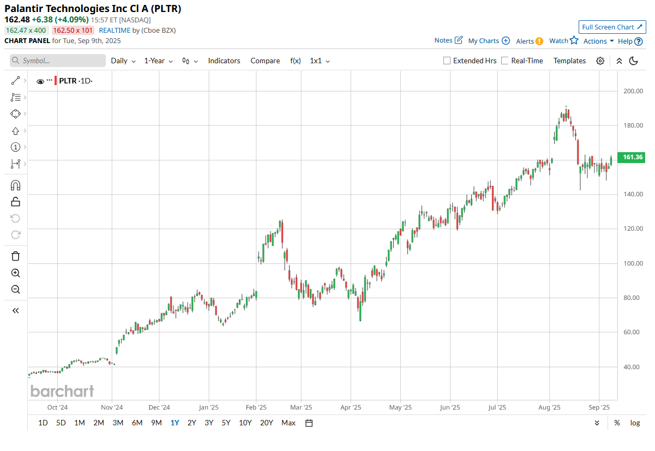The image size is (655, 451).
Task: Open the candlestick chart type dropdown
Action: point(190,61)
